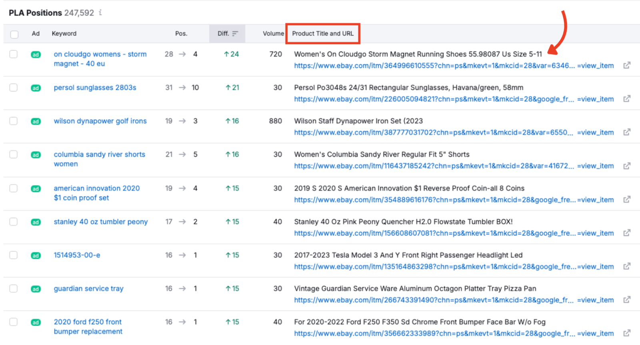
Task: Tick checkbox for stanley 40 oz tumbler peony
Action: point(14,222)
